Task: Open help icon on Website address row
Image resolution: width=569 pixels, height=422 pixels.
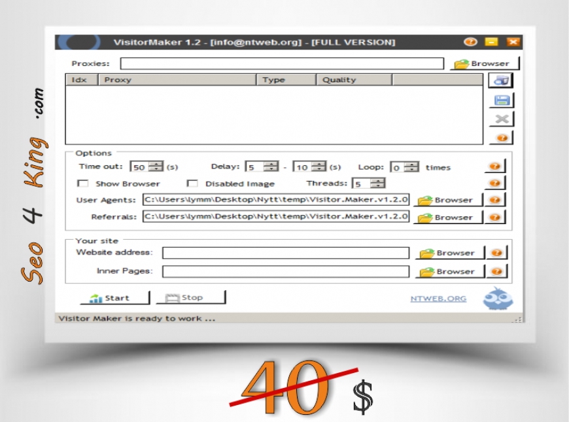Action: pyautogui.click(x=497, y=253)
